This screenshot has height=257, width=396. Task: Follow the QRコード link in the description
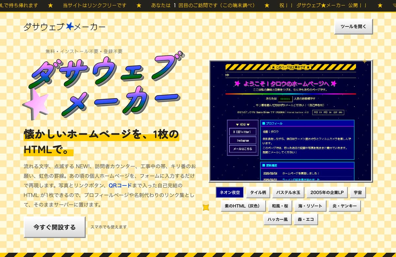(120, 186)
